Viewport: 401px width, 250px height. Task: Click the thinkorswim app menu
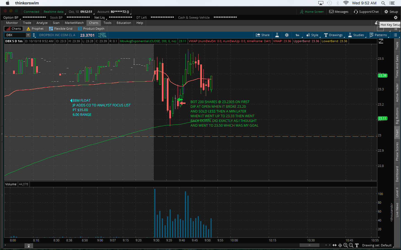27,3
